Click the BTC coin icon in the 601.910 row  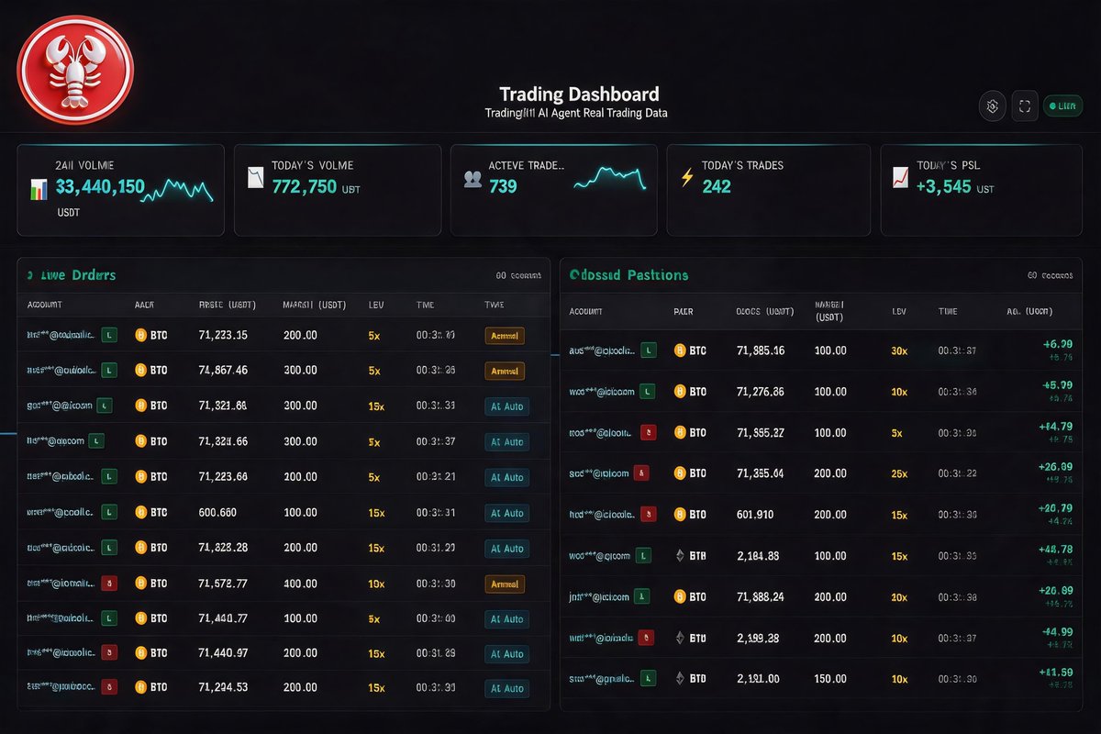coord(681,515)
